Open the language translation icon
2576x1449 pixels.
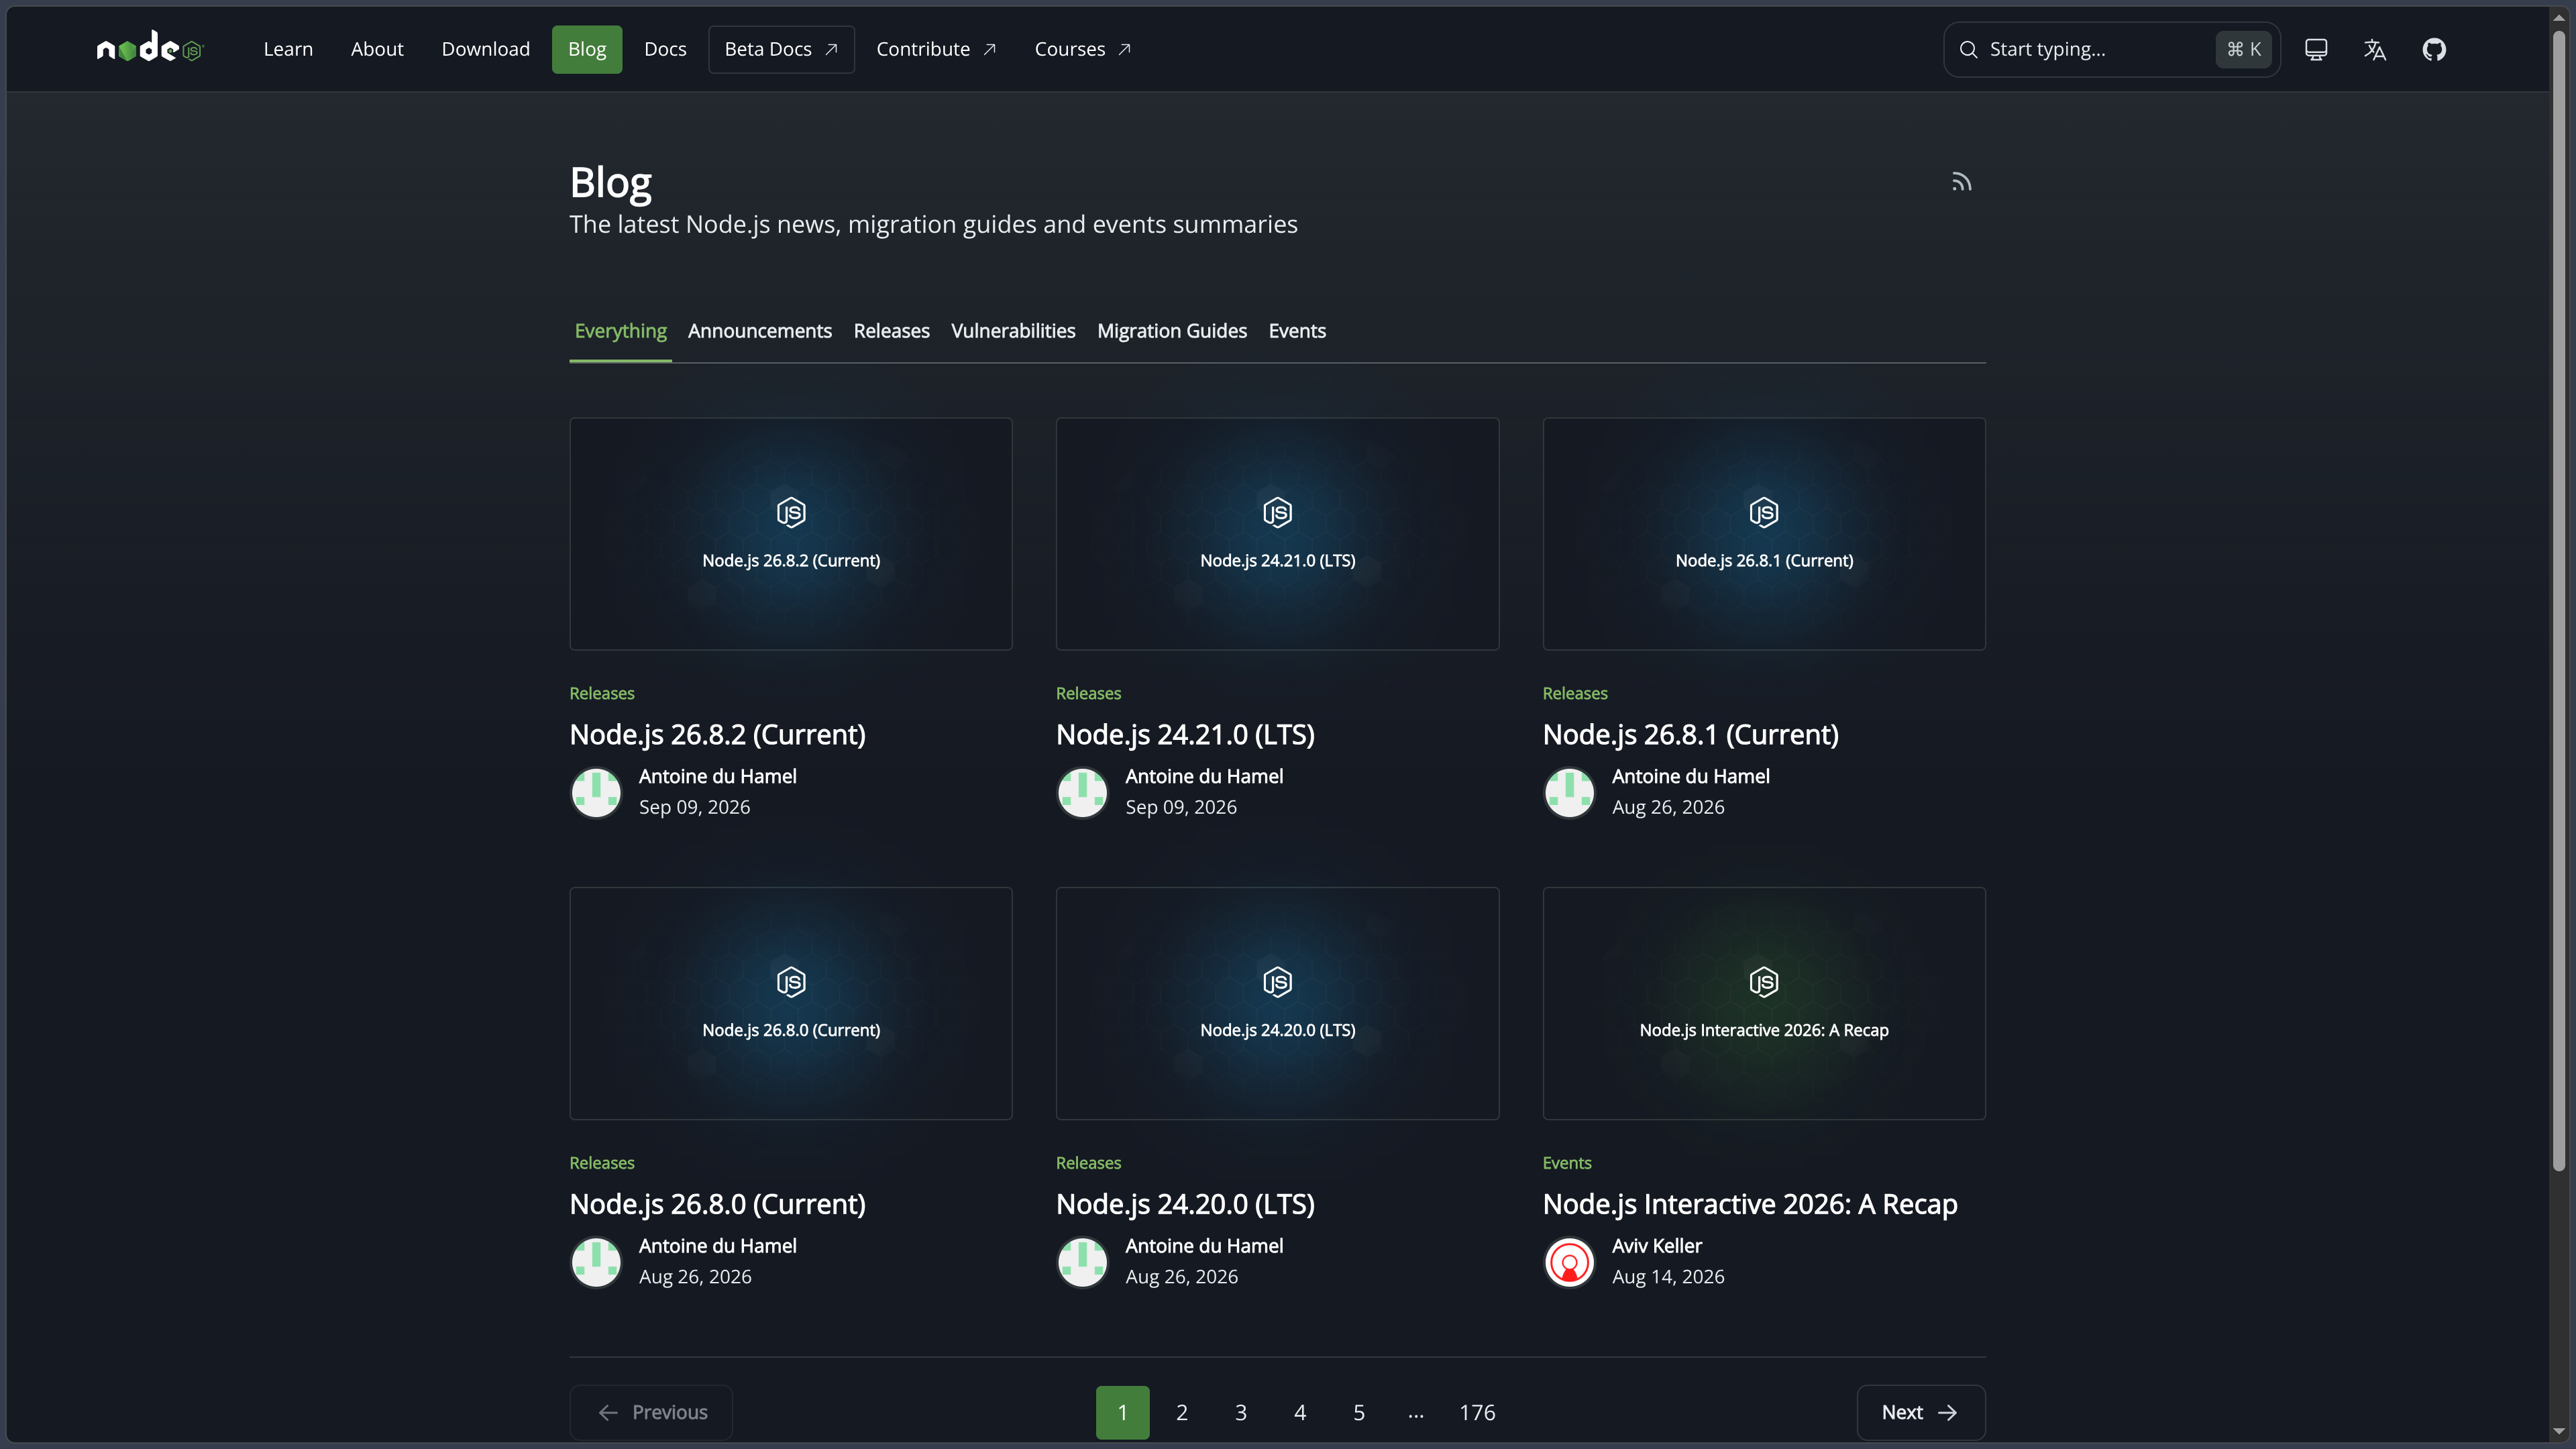(2375, 49)
